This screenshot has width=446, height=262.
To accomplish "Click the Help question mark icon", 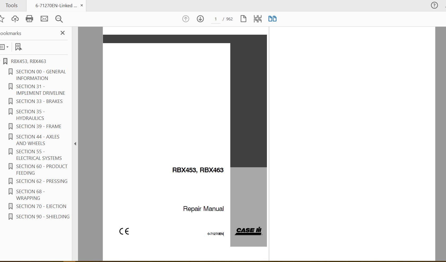I will (x=434, y=5).
